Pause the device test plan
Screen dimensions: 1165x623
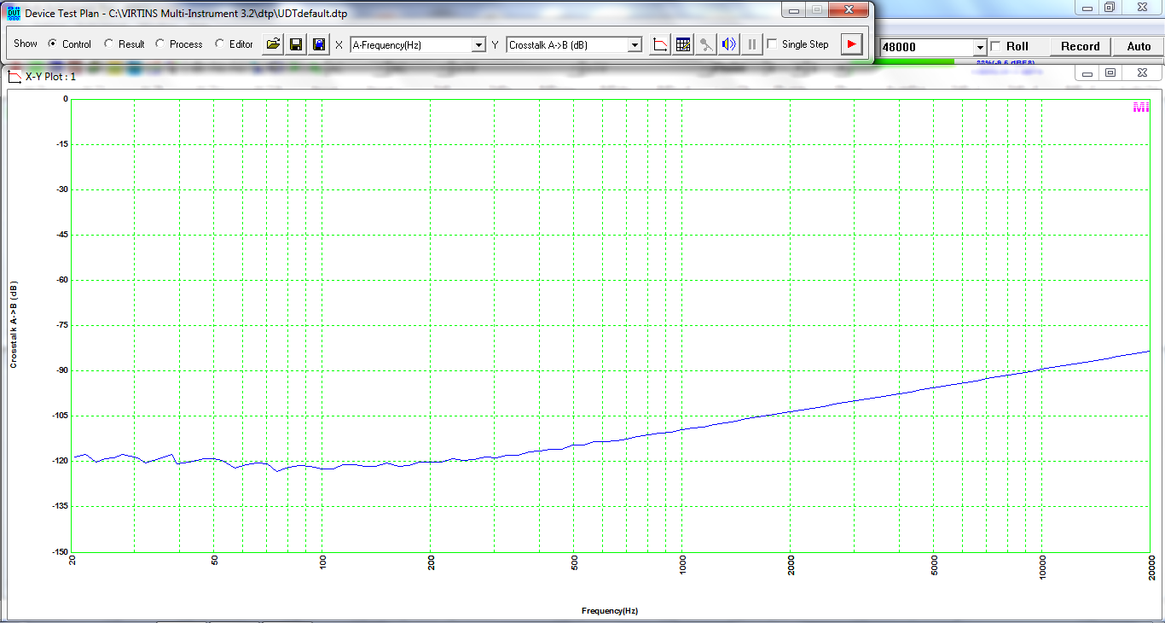(x=751, y=44)
